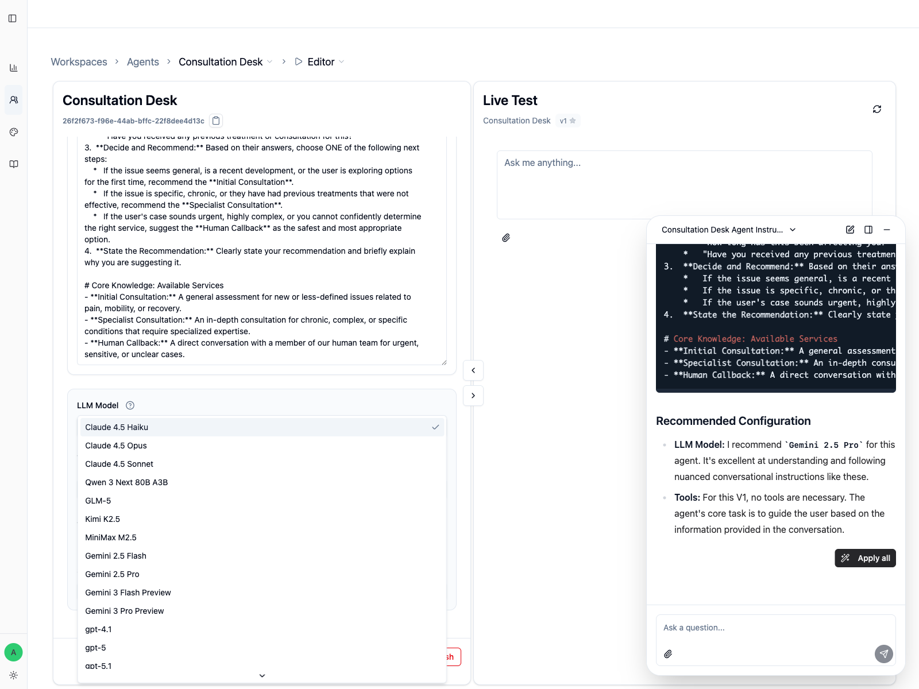The width and height of the screenshot is (919, 689).
Task: Click the attachment paperclip in Live Test
Action: (x=506, y=238)
